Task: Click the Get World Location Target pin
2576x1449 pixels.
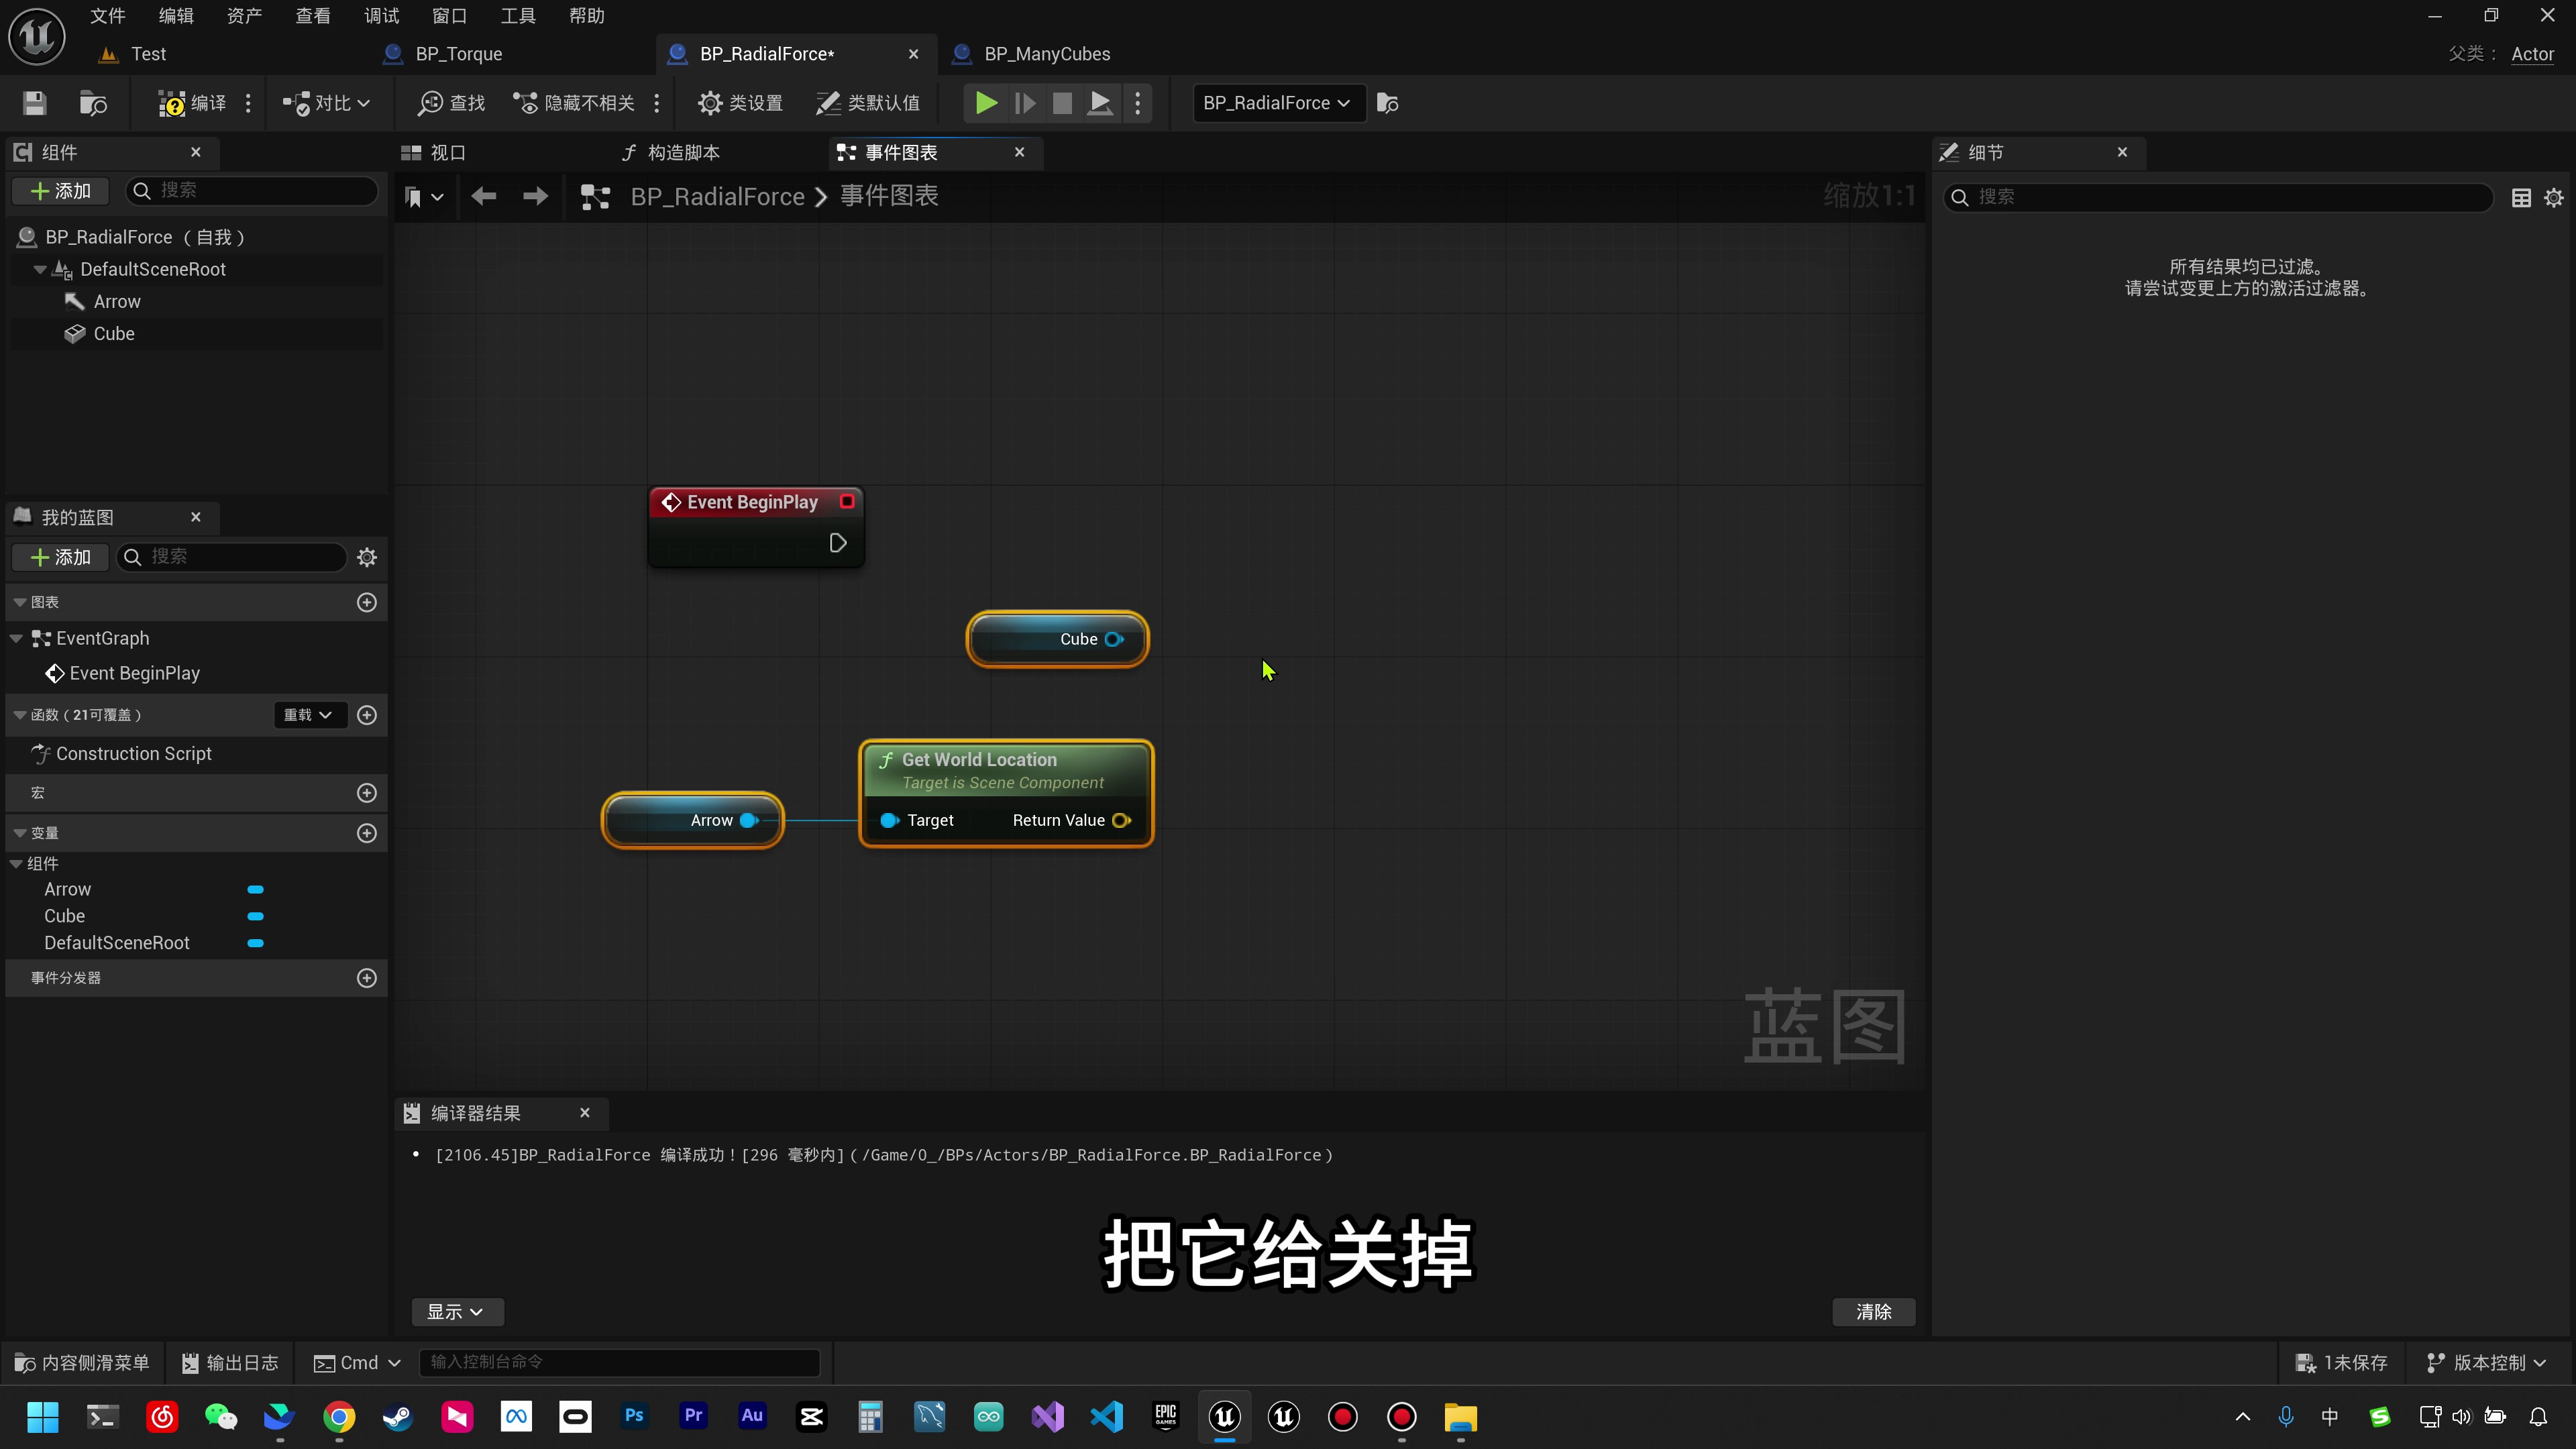Action: (x=889, y=820)
